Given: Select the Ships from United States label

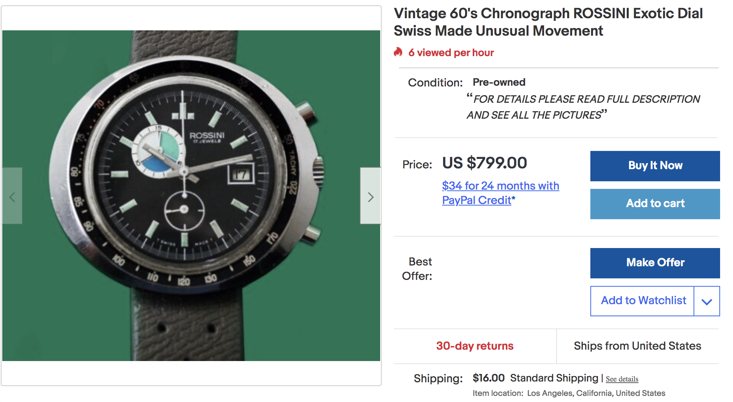Looking at the screenshot, I should coord(637,346).
